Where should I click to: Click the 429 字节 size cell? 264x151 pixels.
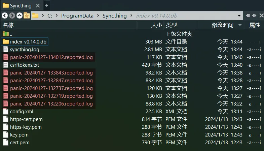152,65
